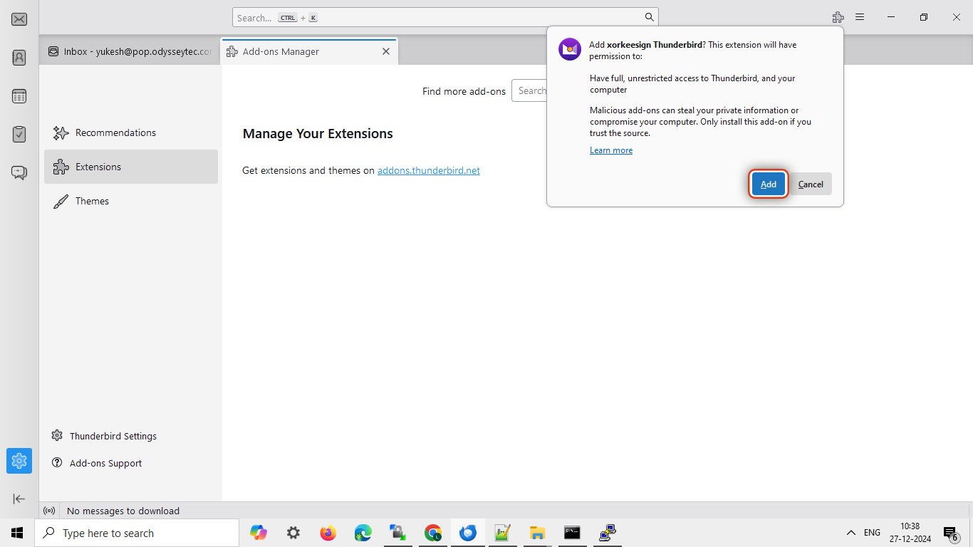Screen dimensions: 973x547
Task: Open the taskbar clock and date
Action: pos(910,533)
